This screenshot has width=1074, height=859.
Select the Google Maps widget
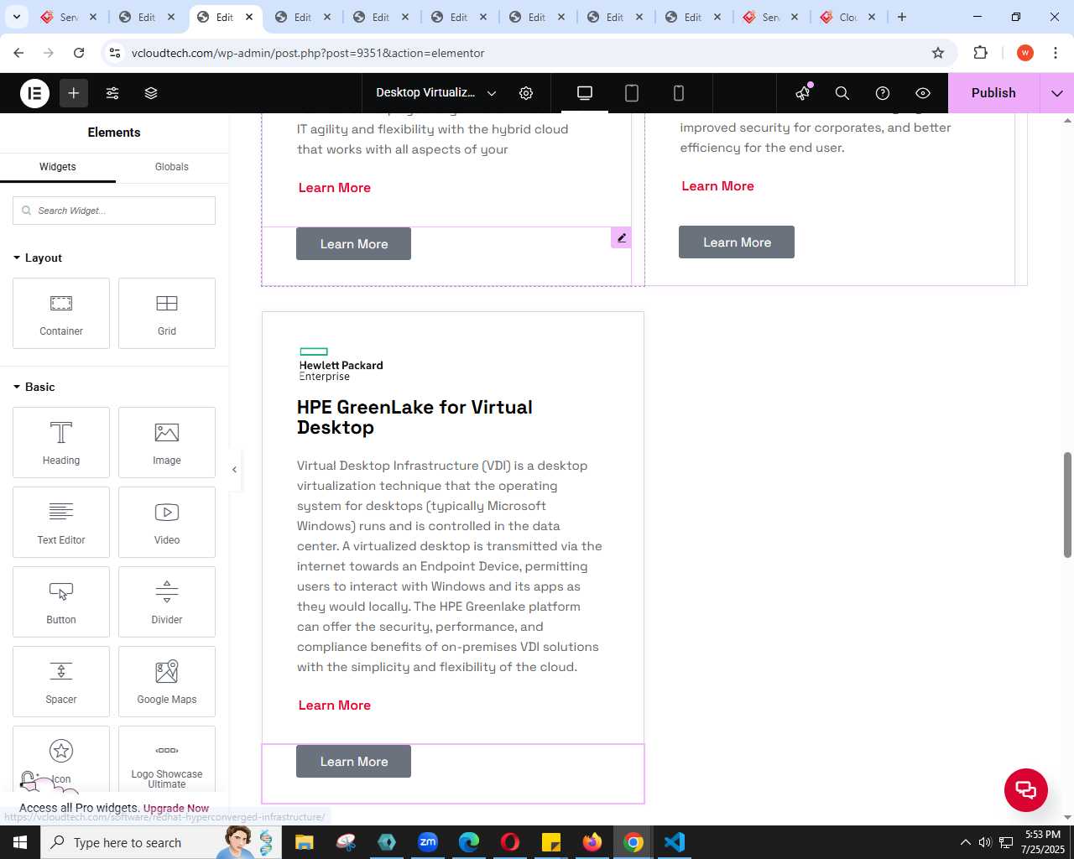167,681
